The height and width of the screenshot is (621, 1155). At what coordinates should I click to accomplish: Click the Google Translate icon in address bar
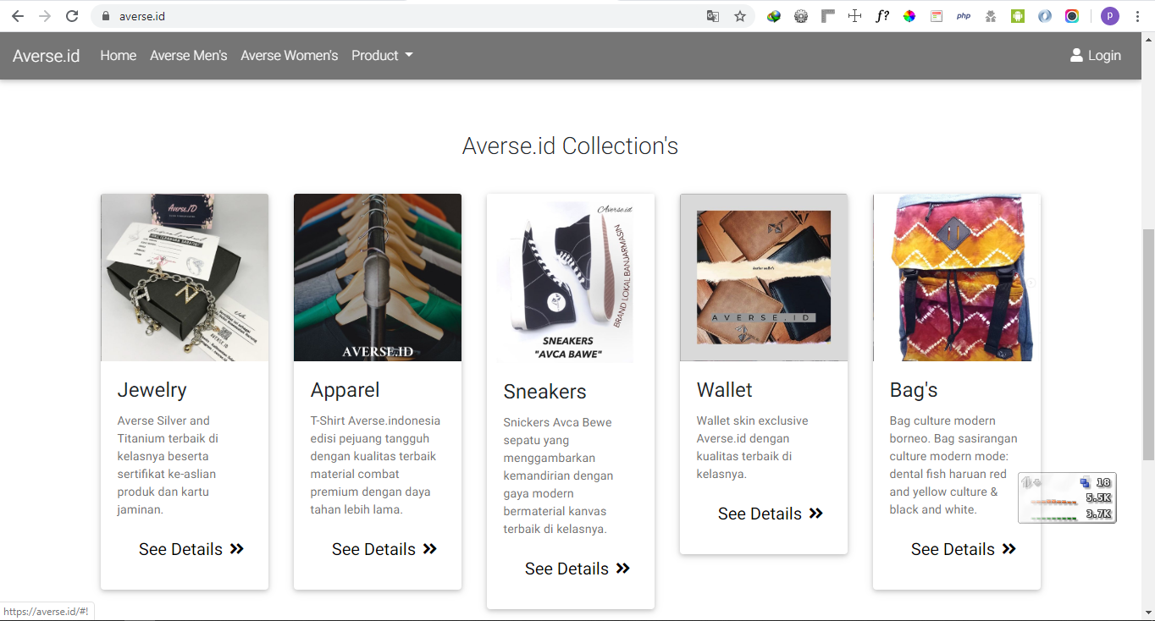(x=713, y=16)
